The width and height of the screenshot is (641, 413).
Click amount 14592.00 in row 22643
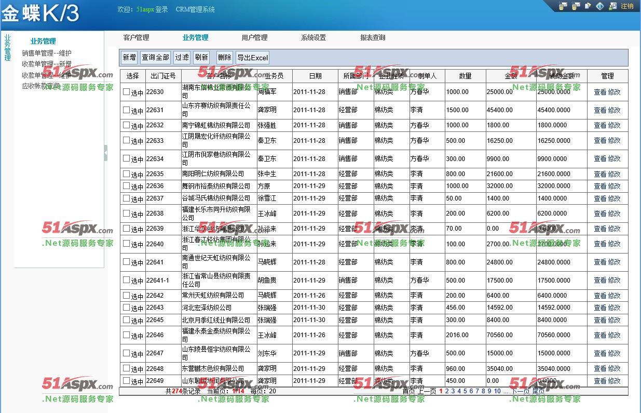500,308
